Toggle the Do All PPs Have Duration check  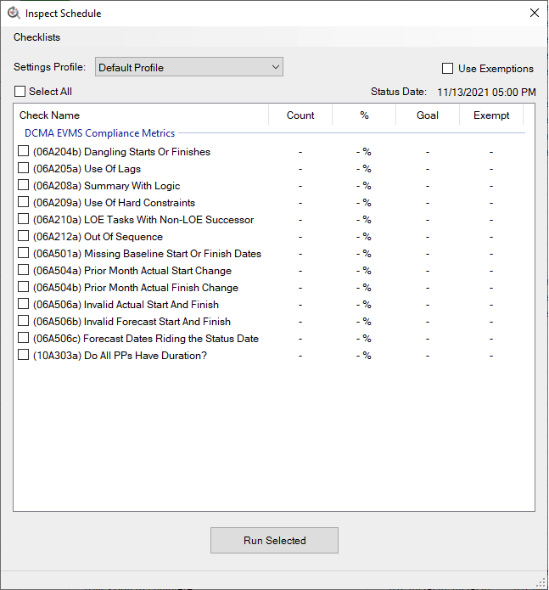(24, 355)
